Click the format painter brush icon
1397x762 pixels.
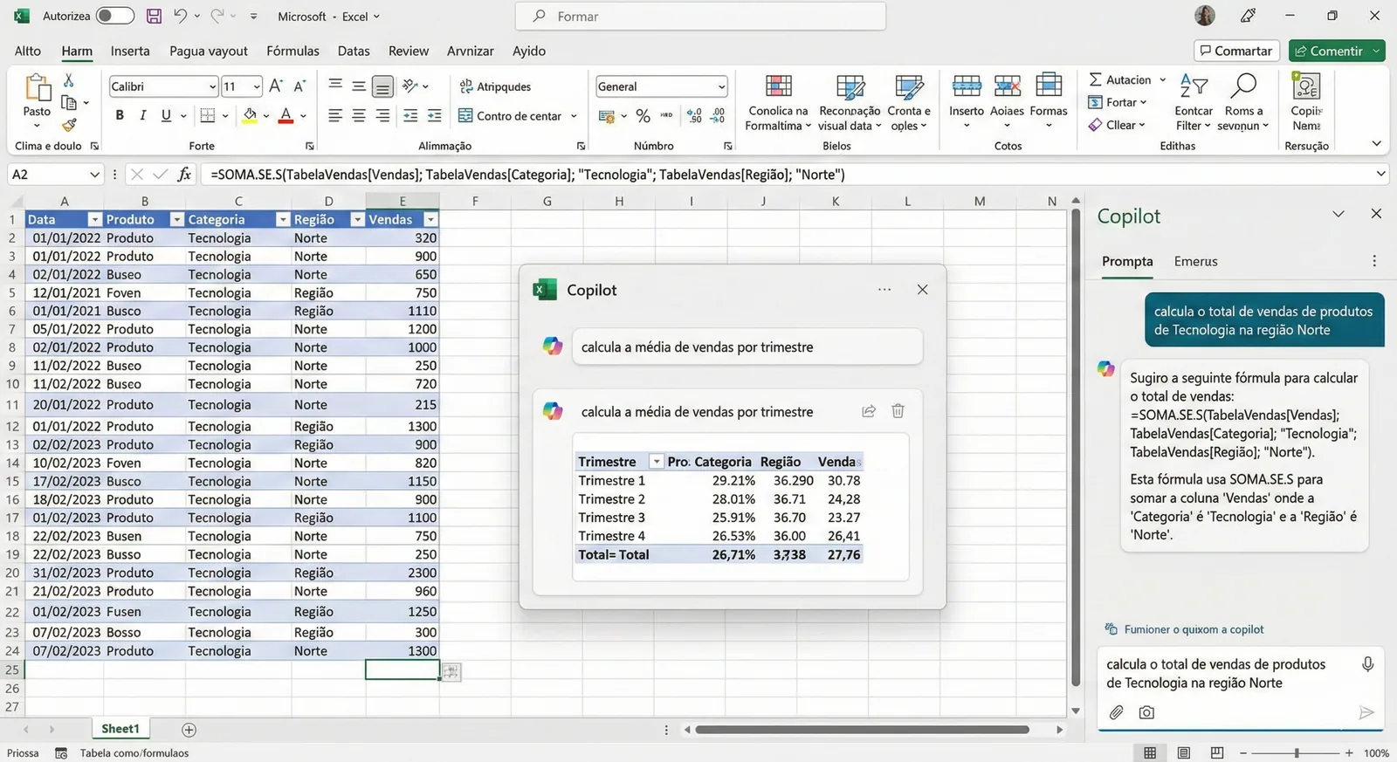click(69, 125)
